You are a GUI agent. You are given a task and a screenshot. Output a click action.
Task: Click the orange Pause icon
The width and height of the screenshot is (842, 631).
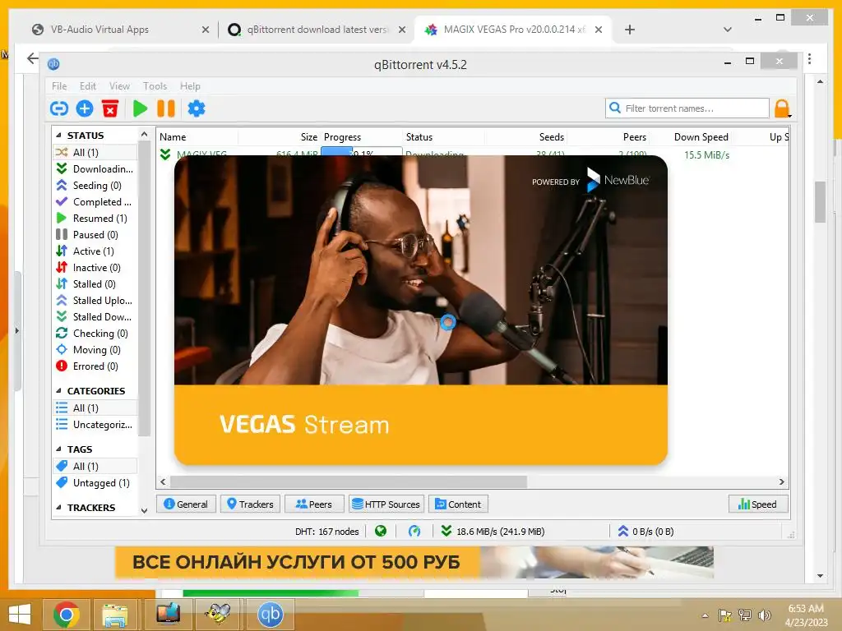(x=166, y=108)
